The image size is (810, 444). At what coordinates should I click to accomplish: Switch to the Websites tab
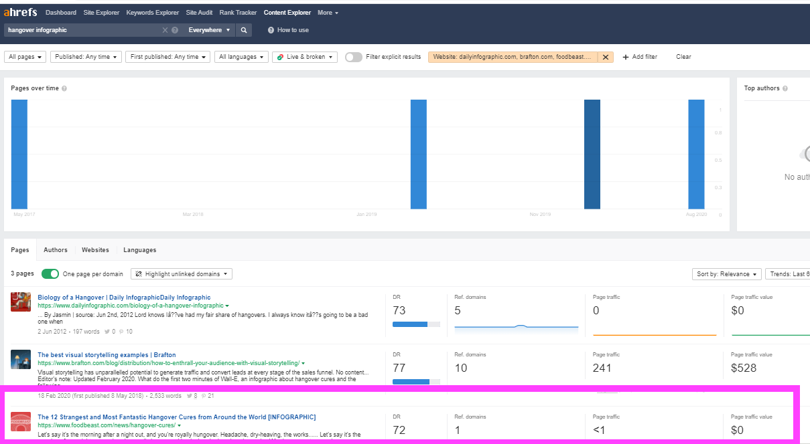click(95, 250)
